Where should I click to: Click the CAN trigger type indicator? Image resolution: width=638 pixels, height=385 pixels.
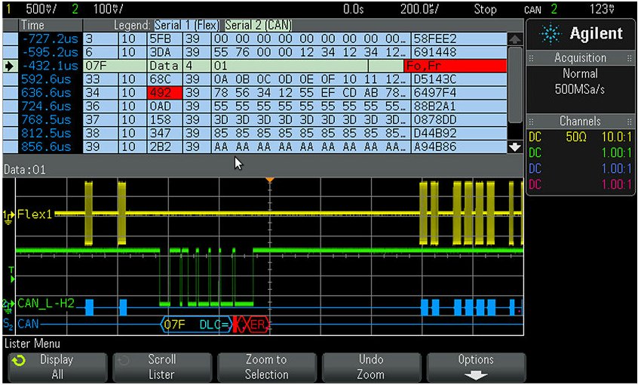click(x=533, y=9)
